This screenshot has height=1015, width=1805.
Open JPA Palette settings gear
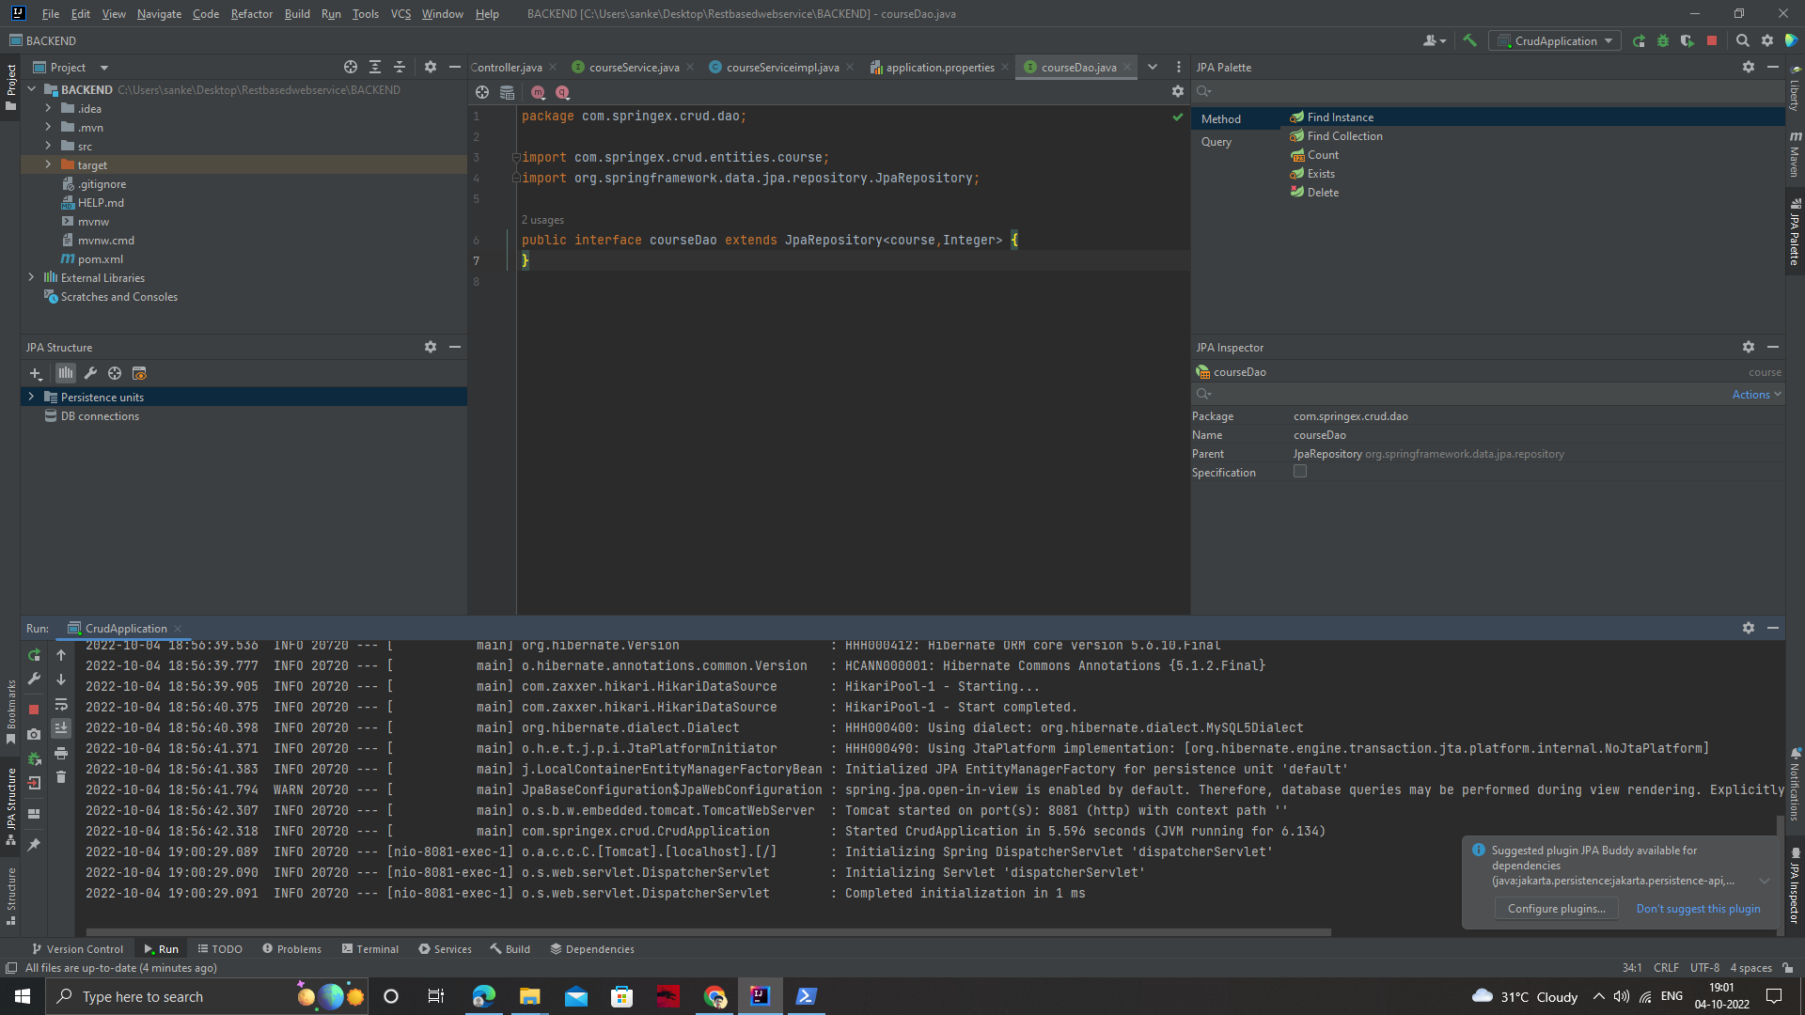1749,67
